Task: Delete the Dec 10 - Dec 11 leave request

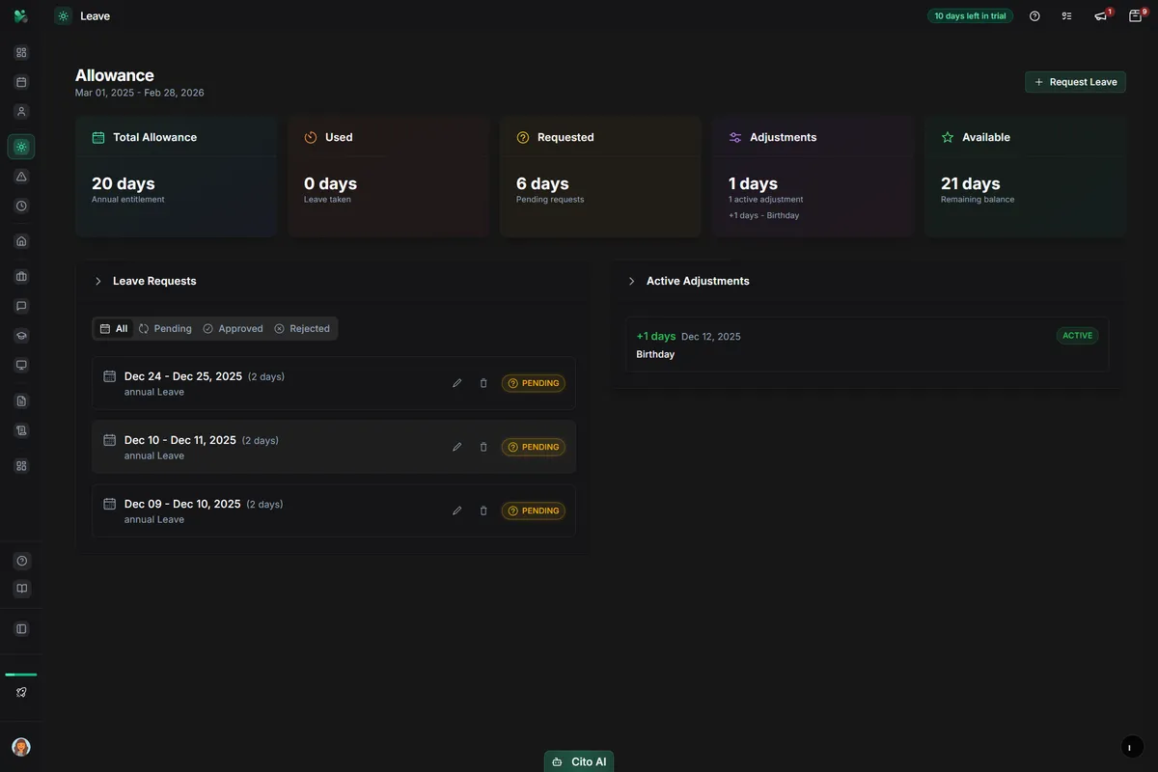Action: pyautogui.click(x=483, y=447)
